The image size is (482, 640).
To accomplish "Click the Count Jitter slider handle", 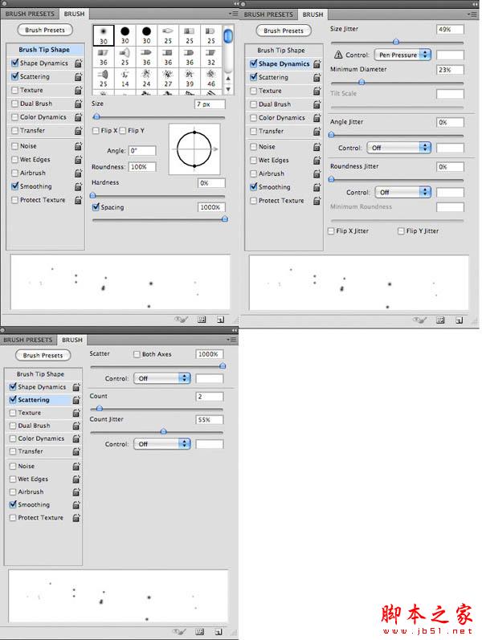I will click(x=163, y=431).
